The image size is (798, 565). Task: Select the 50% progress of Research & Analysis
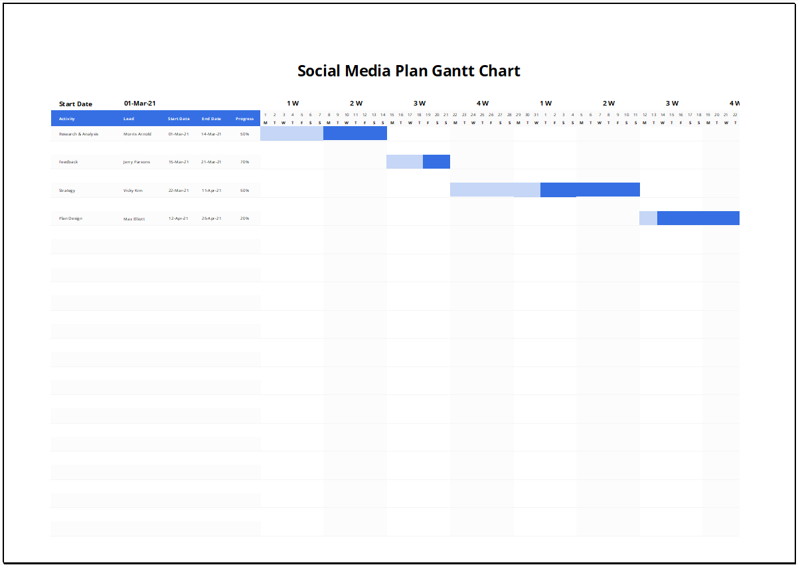click(x=244, y=134)
